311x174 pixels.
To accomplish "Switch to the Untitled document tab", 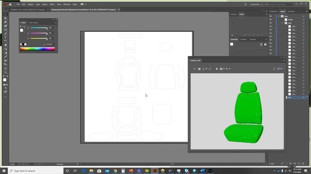I will (x=27, y=10).
